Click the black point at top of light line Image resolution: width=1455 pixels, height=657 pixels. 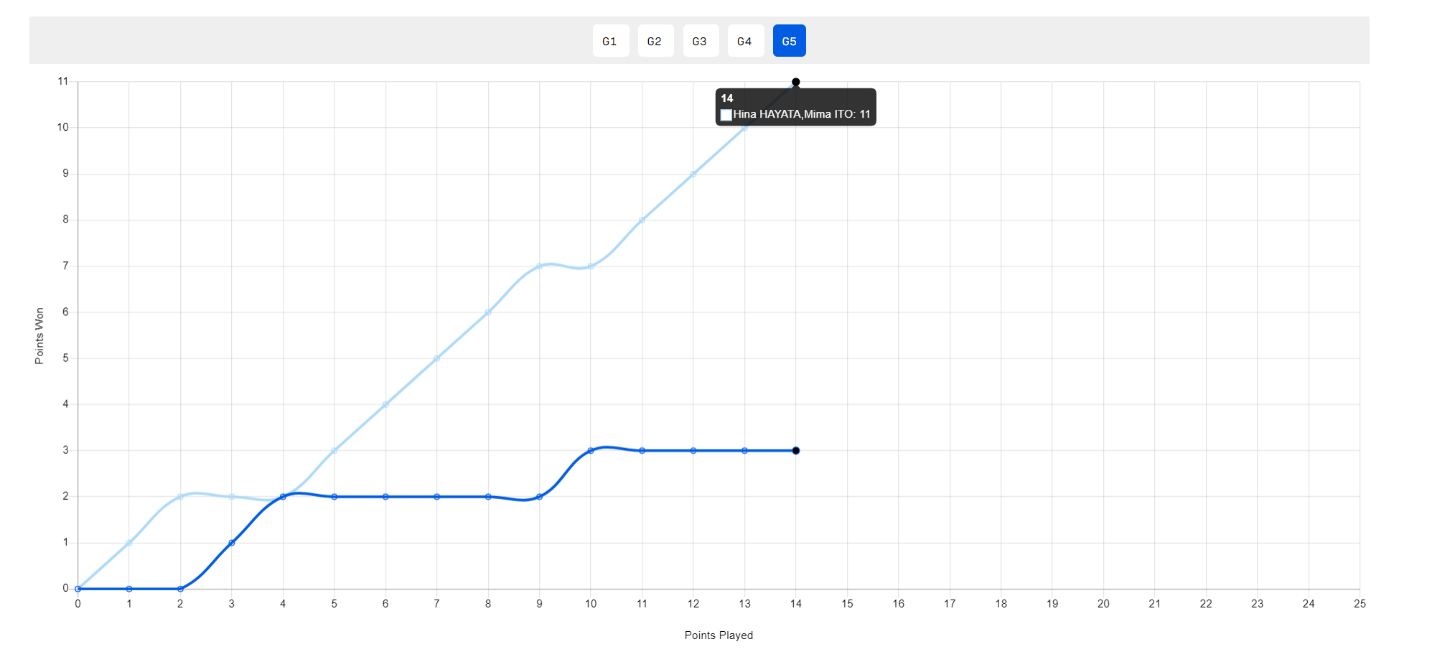pos(795,82)
